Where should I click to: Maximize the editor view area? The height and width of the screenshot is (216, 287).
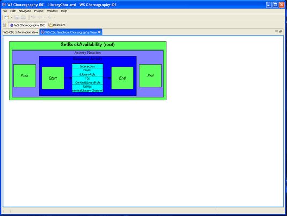pyautogui.click(x=281, y=31)
